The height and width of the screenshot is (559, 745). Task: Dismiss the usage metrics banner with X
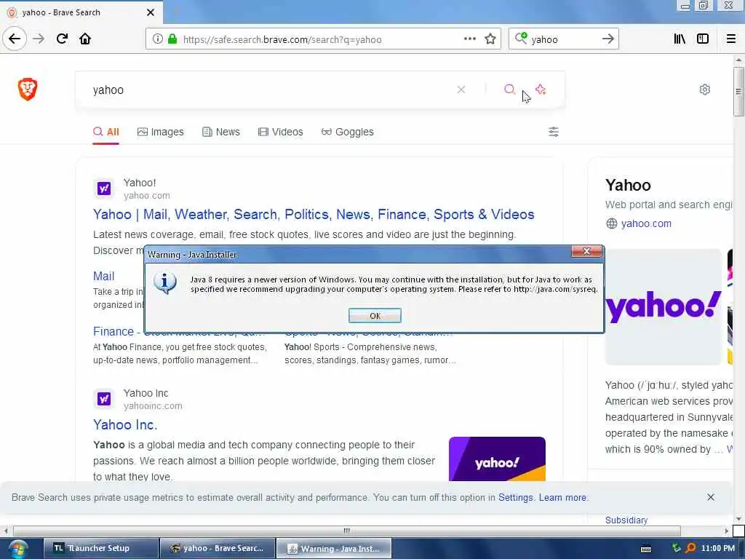click(710, 497)
